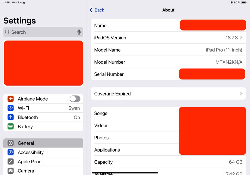Open iPadOS Version details chevron

pyautogui.click(x=241, y=38)
